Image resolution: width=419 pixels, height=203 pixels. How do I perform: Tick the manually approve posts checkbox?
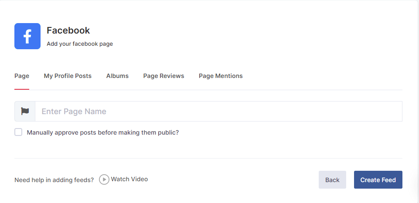coord(18,132)
